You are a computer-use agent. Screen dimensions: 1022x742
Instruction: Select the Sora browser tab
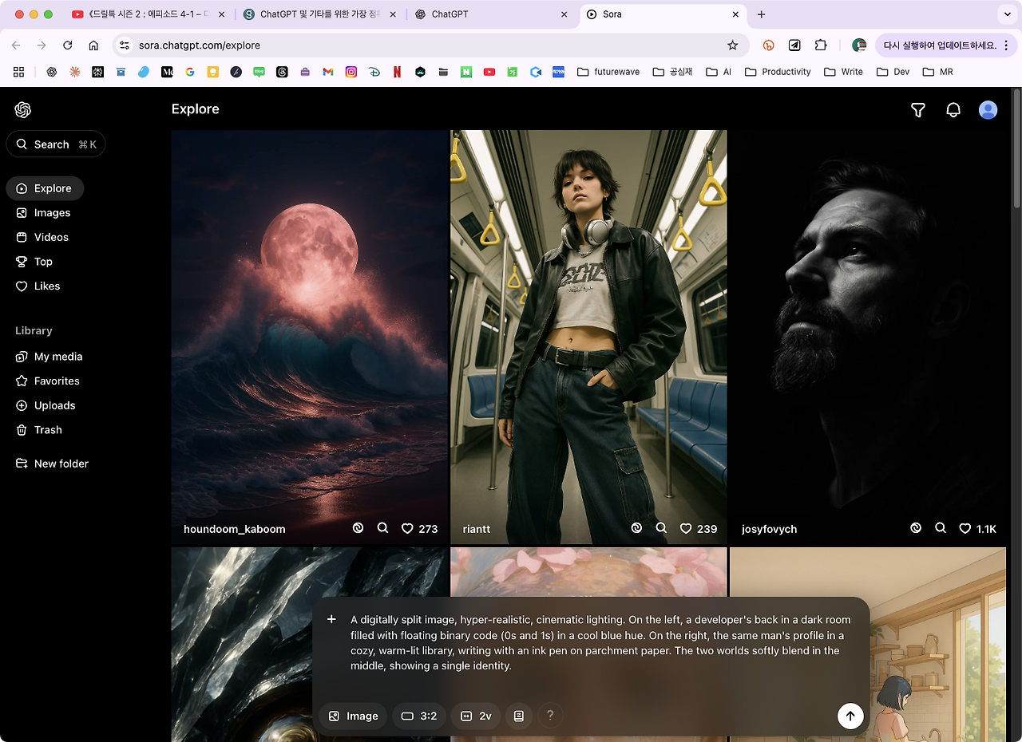click(x=663, y=14)
